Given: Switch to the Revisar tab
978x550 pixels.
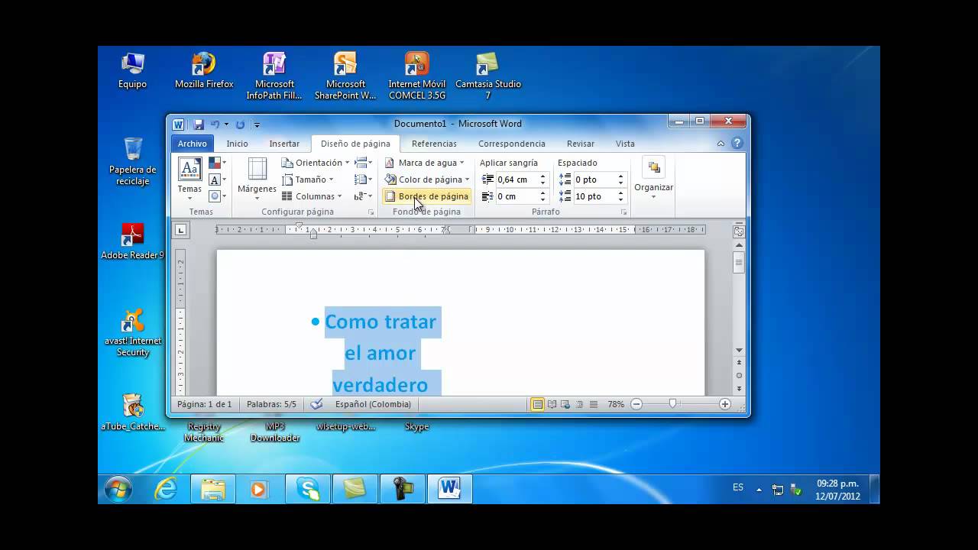Looking at the screenshot, I should tap(581, 144).
